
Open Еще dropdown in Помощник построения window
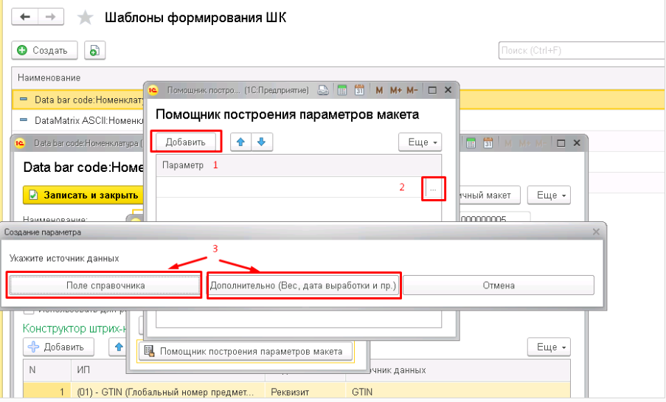pos(420,142)
